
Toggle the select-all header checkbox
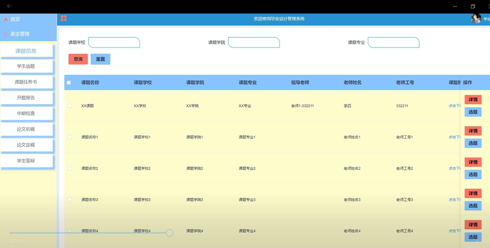[69, 83]
